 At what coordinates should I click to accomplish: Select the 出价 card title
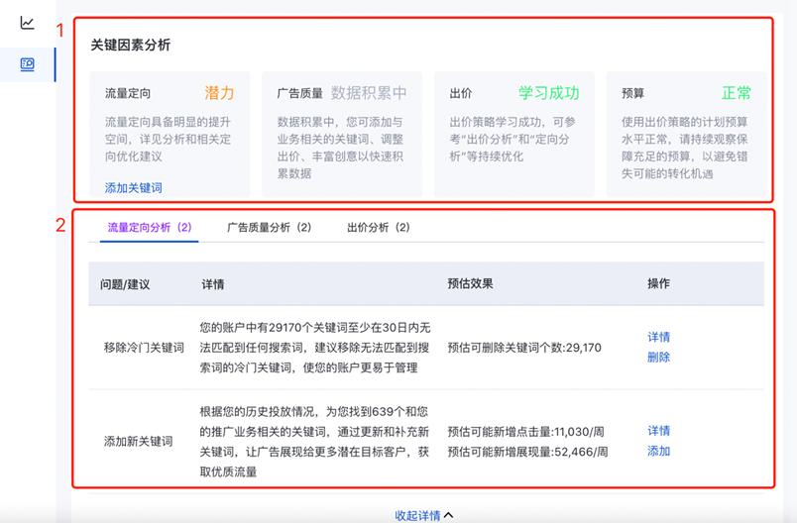click(460, 94)
